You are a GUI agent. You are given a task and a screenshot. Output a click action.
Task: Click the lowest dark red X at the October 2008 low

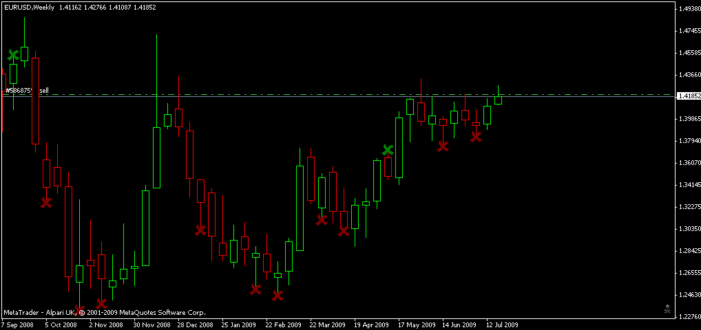tap(80, 309)
